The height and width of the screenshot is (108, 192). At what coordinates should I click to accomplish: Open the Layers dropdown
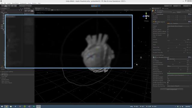(168, 6)
